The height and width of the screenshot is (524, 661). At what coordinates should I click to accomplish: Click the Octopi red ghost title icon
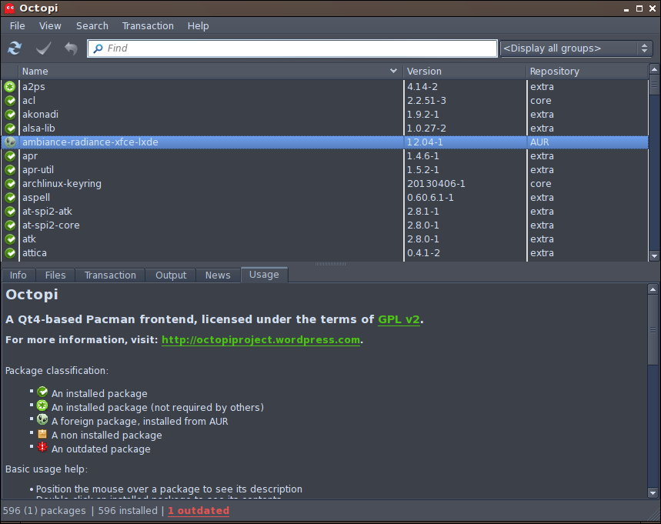(x=9, y=8)
